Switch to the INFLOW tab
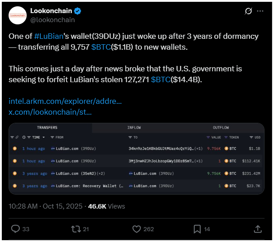Image resolution: width=274 pixels, height=242 pixels. click(134, 128)
